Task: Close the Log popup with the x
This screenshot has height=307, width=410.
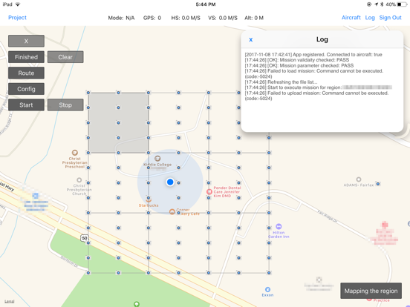Action: (x=251, y=40)
